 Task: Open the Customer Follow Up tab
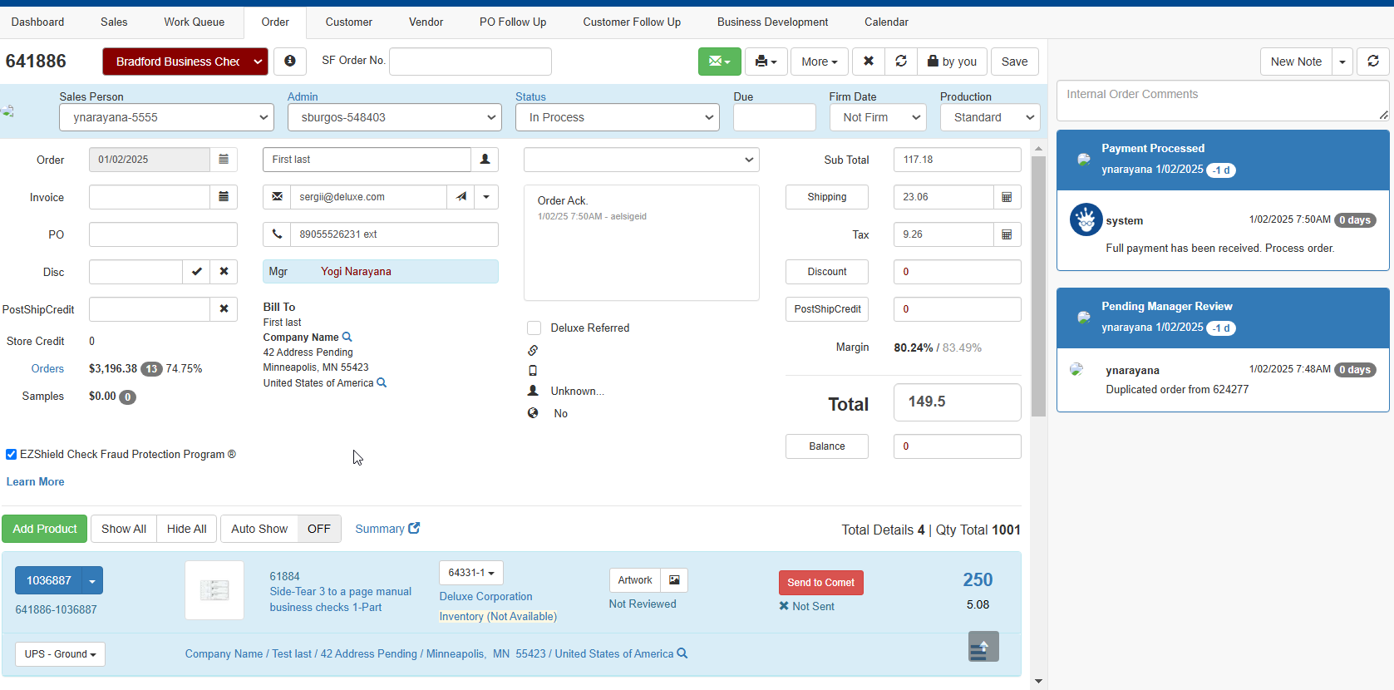pyautogui.click(x=631, y=22)
